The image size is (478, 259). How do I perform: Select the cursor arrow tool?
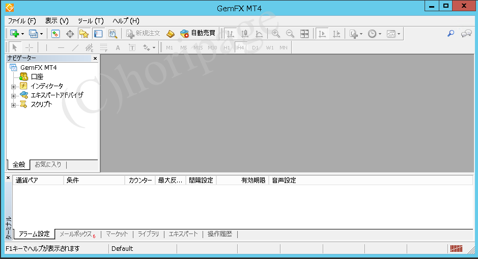(x=15, y=47)
